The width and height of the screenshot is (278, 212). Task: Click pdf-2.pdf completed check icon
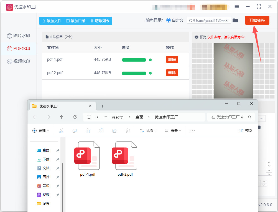(x=150, y=73)
